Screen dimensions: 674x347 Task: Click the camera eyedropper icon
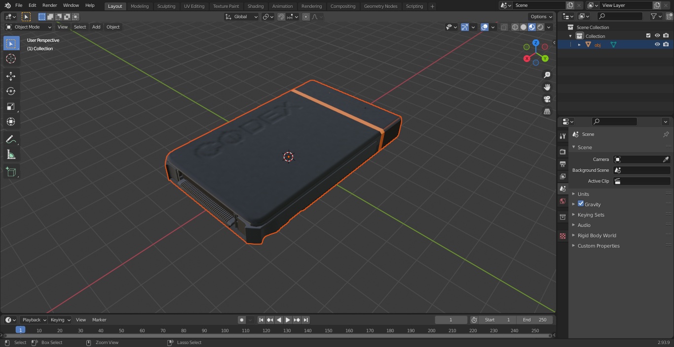click(x=666, y=159)
